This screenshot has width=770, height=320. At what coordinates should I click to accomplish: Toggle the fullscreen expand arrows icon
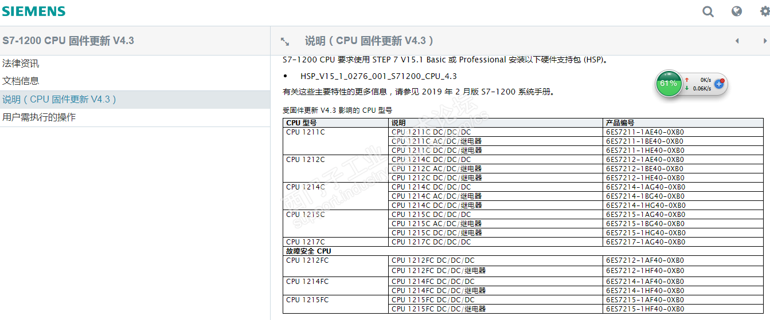(284, 41)
